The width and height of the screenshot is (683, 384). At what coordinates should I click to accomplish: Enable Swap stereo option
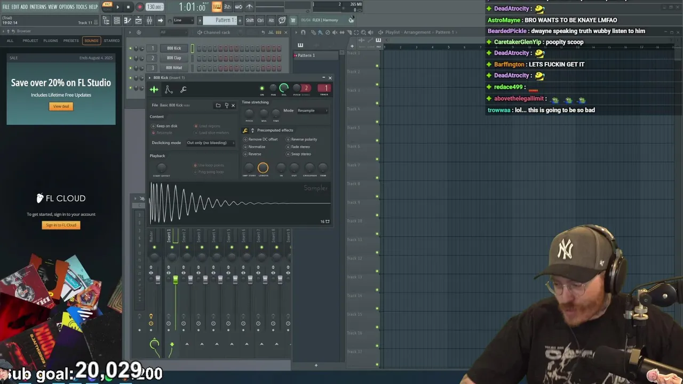point(299,154)
